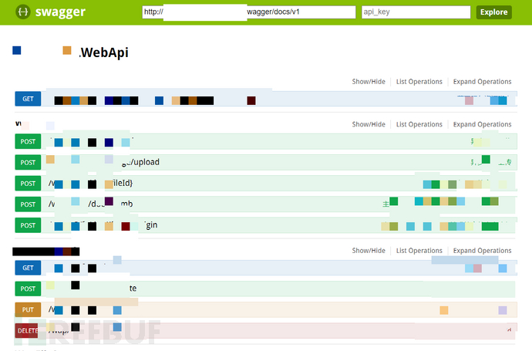Screen dimensions: 532x351
Task: Toggle Show/Hide for the topmost GET section
Action: (x=369, y=82)
